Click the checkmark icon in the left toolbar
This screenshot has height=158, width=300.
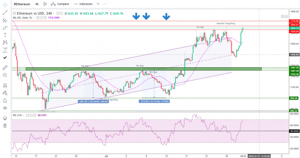point(5,57)
